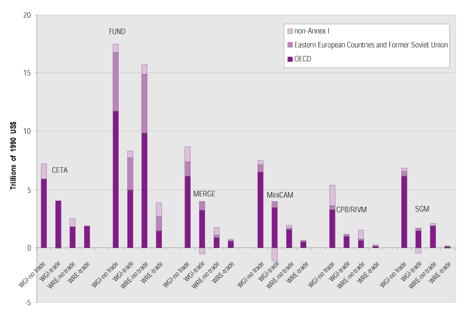This screenshot has height=321, width=467.
Task: Click the SGM model label
Action: coord(423,209)
